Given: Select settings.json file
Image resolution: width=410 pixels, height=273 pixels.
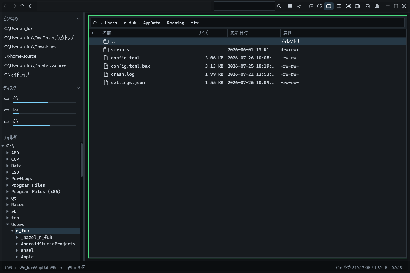Looking at the screenshot, I should coord(248,83).
